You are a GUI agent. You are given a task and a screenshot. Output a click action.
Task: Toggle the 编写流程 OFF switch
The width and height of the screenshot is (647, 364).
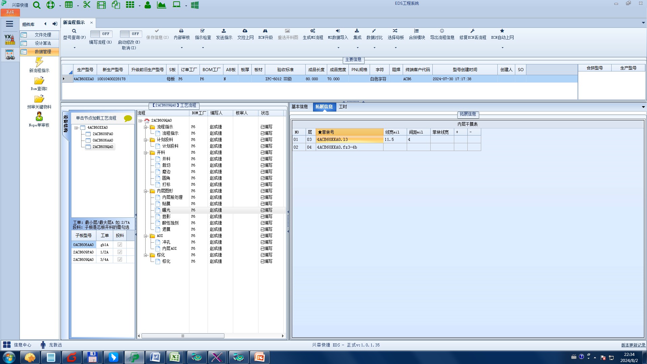[101, 34]
